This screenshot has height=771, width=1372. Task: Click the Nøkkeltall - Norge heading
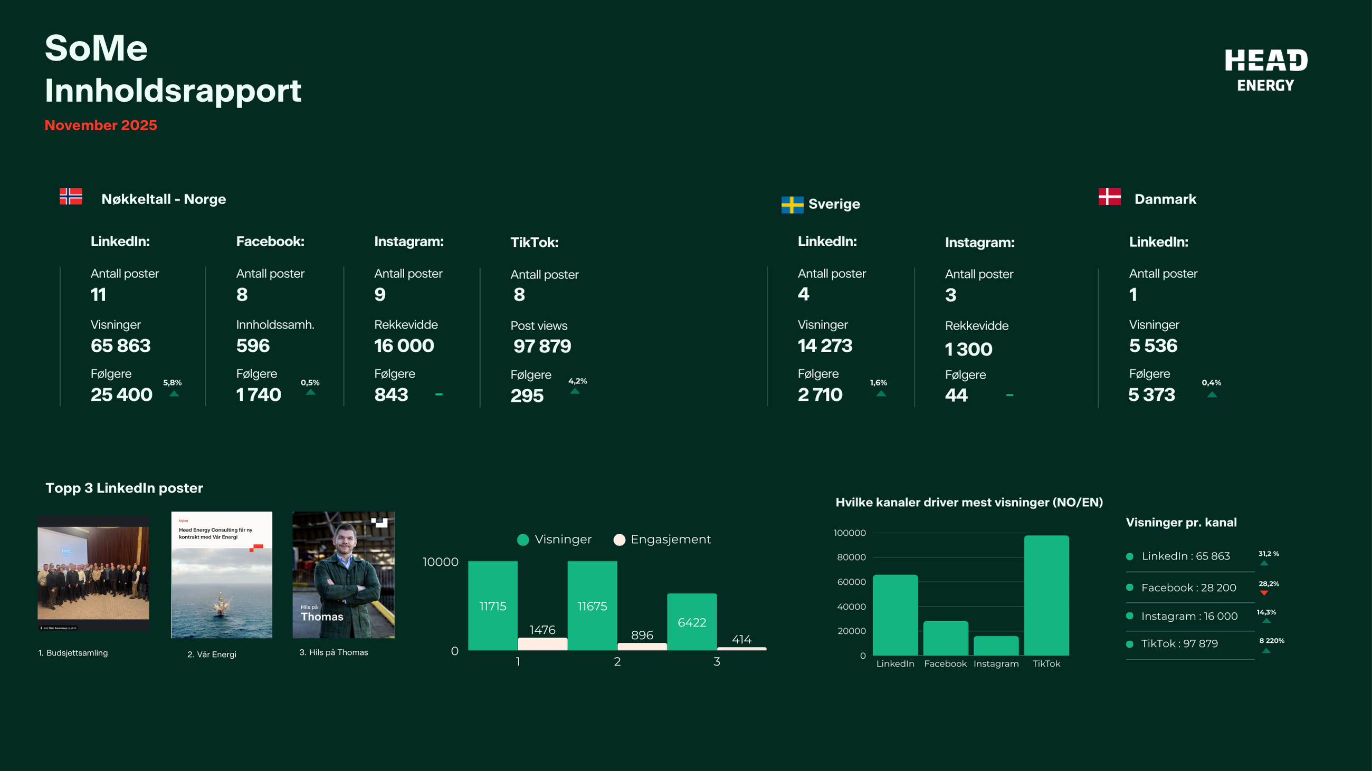point(164,199)
